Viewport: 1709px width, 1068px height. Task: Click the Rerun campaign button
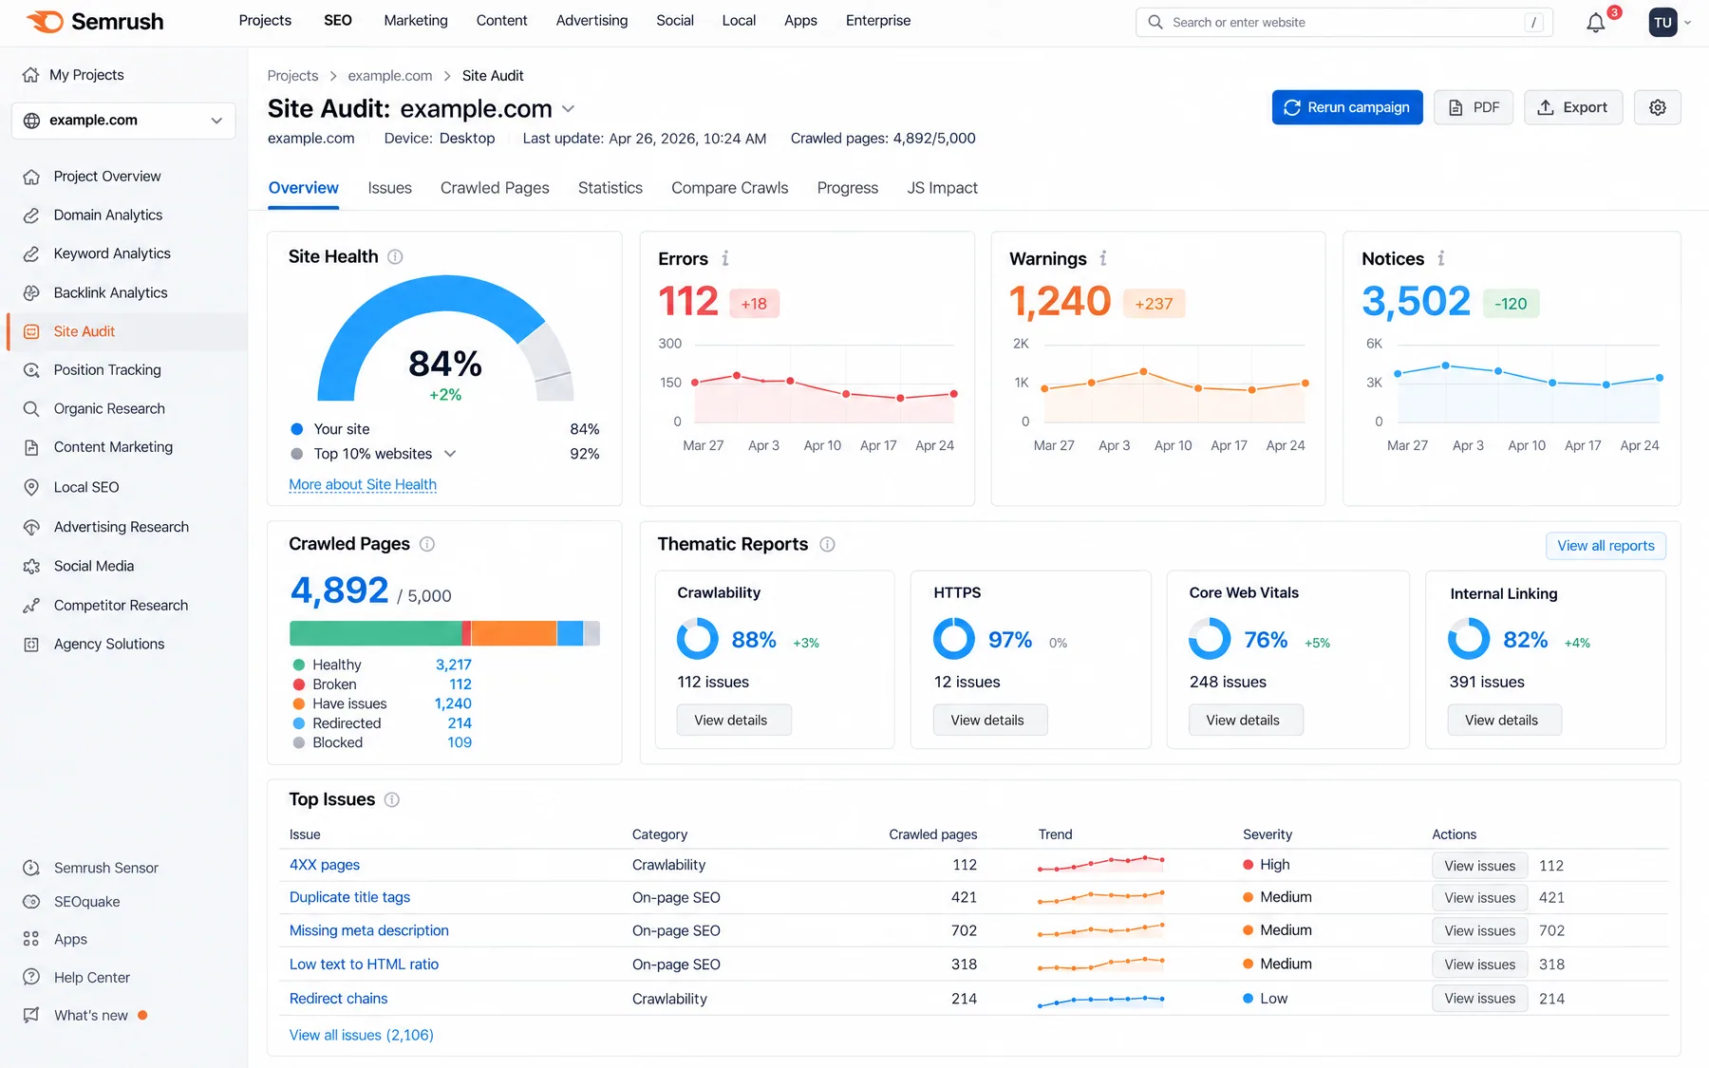pyautogui.click(x=1347, y=107)
